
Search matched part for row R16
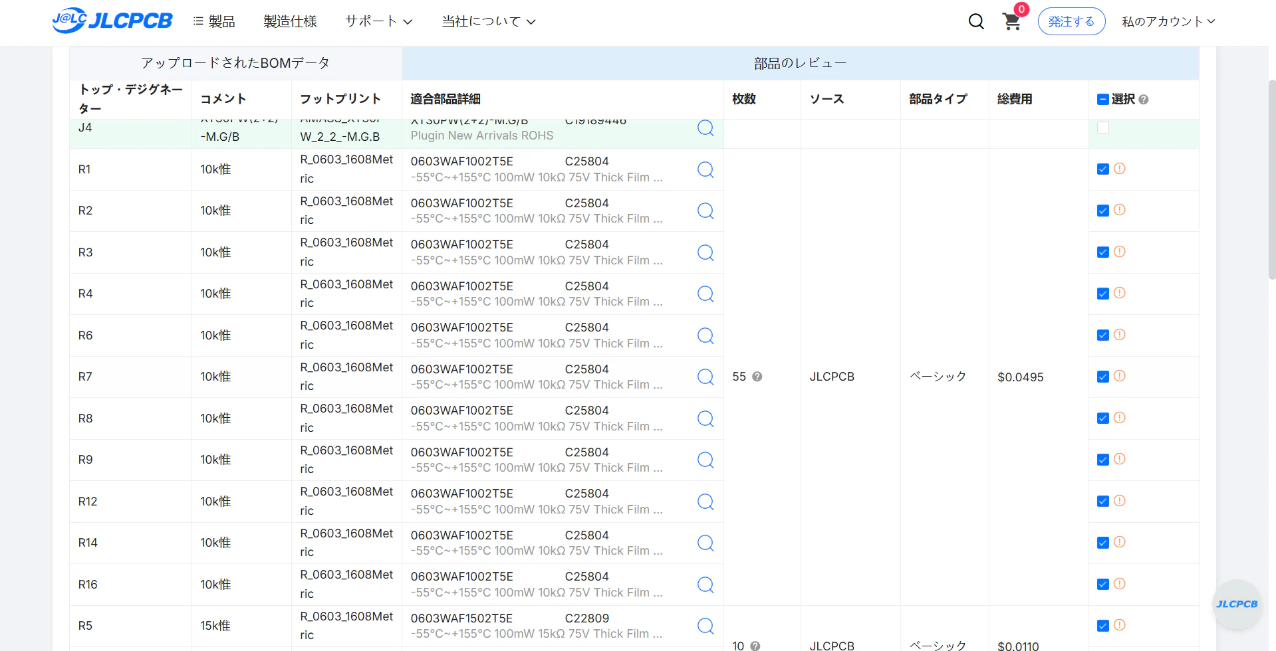(705, 585)
